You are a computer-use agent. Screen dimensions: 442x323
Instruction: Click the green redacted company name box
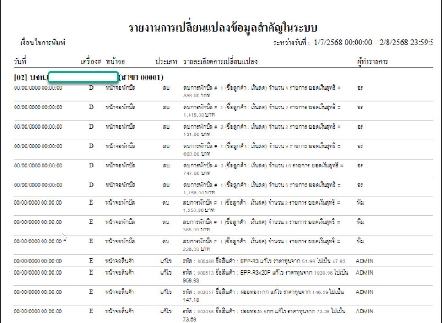(x=83, y=76)
